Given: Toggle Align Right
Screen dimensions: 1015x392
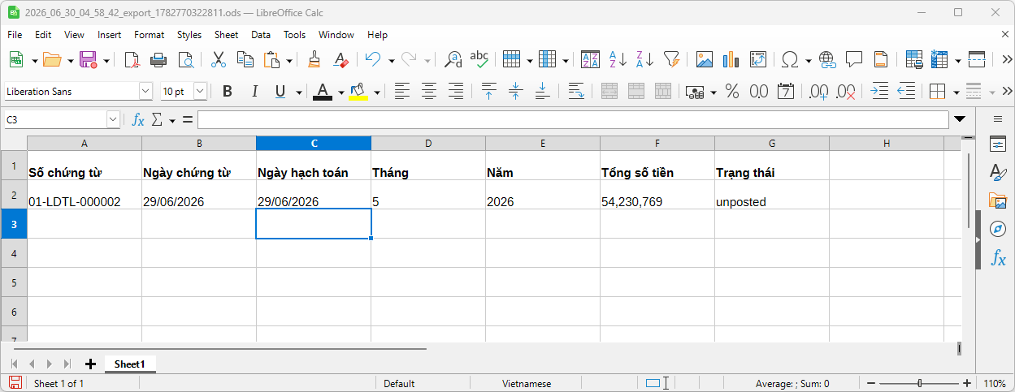Looking at the screenshot, I should pyautogui.click(x=455, y=92).
